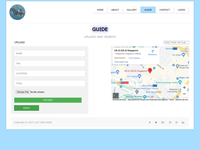Click Report a map error link
This screenshot has width=200, height=150.
[x=182, y=100]
